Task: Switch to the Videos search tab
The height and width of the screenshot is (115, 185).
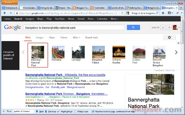Action: [x=64, y=37]
